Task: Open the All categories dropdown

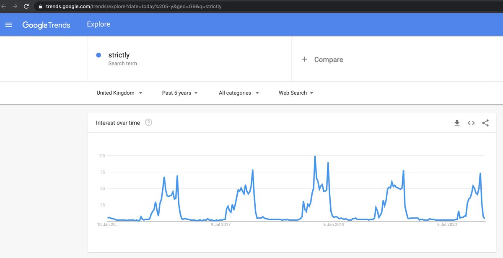Action: tap(238, 93)
